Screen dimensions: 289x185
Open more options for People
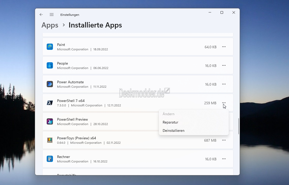[224, 65]
